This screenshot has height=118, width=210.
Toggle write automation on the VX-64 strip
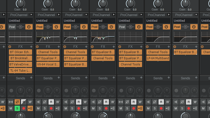[57, 102]
